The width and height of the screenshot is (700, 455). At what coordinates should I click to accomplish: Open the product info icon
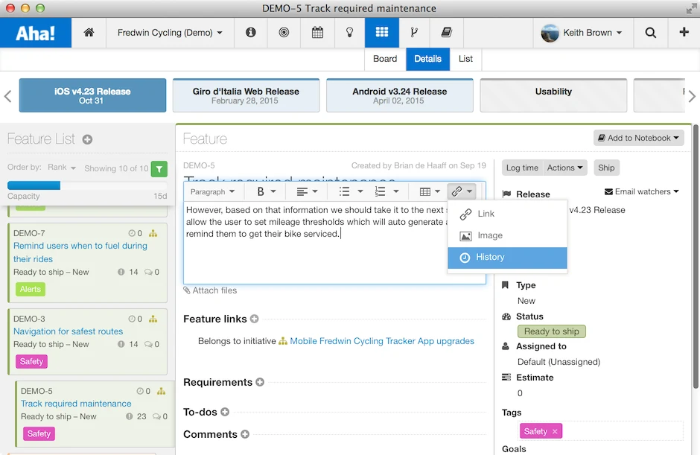251,32
